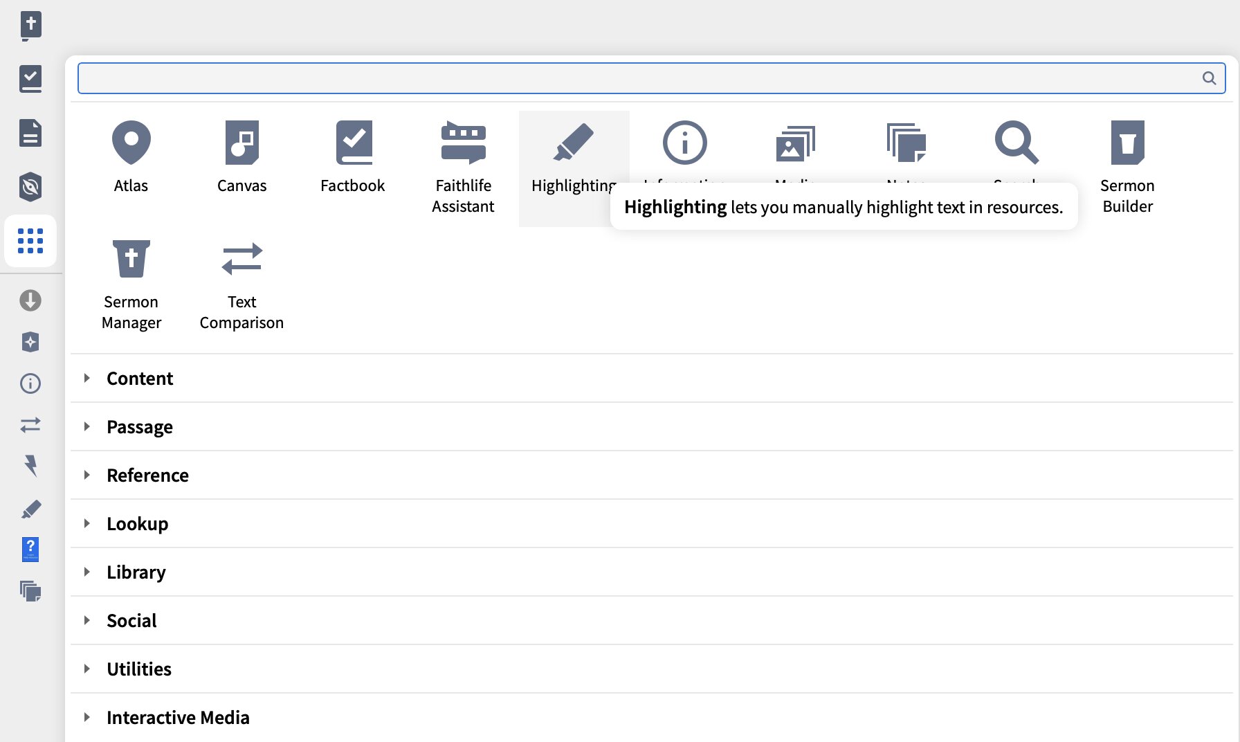The image size is (1240, 742).
Task: Expand the Passage section
Action: (x=652, y=427)
